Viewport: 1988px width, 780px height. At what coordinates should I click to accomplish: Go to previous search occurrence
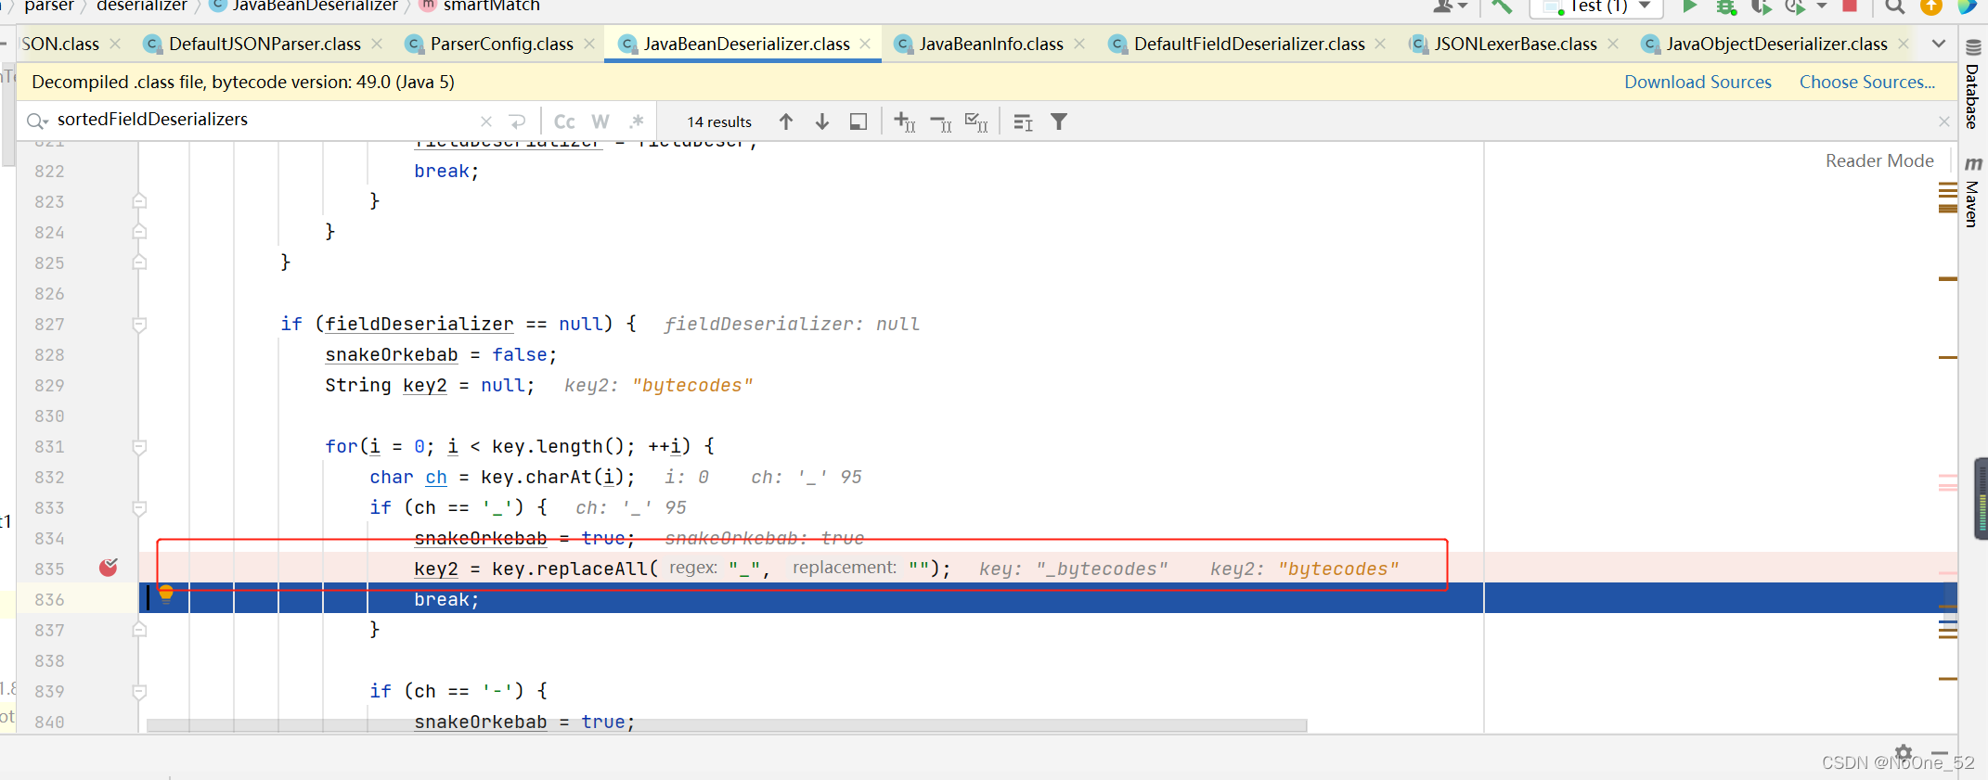(x=786, y=121)
